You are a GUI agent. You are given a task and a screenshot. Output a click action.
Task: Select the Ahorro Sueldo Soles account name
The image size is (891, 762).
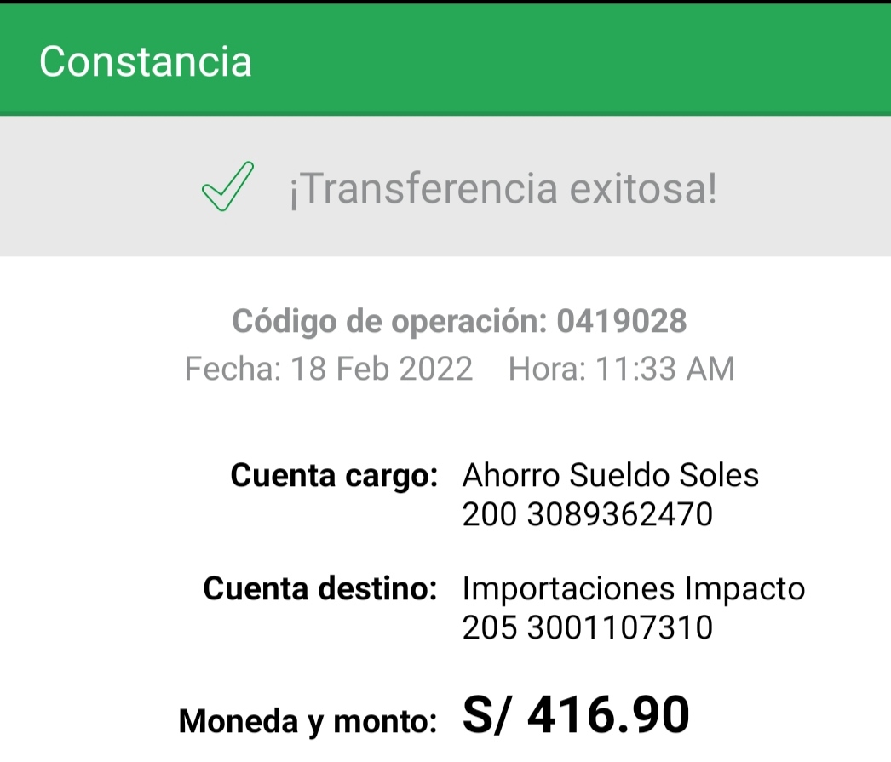click(610, 475)
